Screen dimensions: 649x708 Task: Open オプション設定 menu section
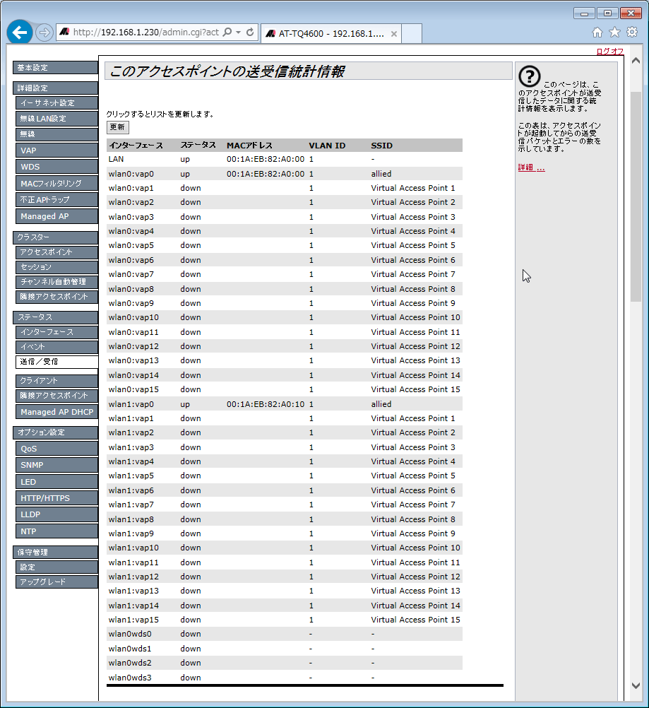point(55,432)
